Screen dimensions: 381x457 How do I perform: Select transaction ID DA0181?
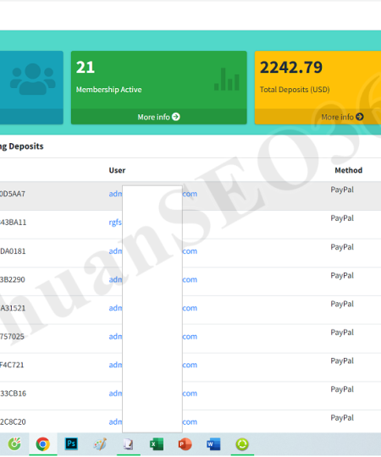pos(13,251)
